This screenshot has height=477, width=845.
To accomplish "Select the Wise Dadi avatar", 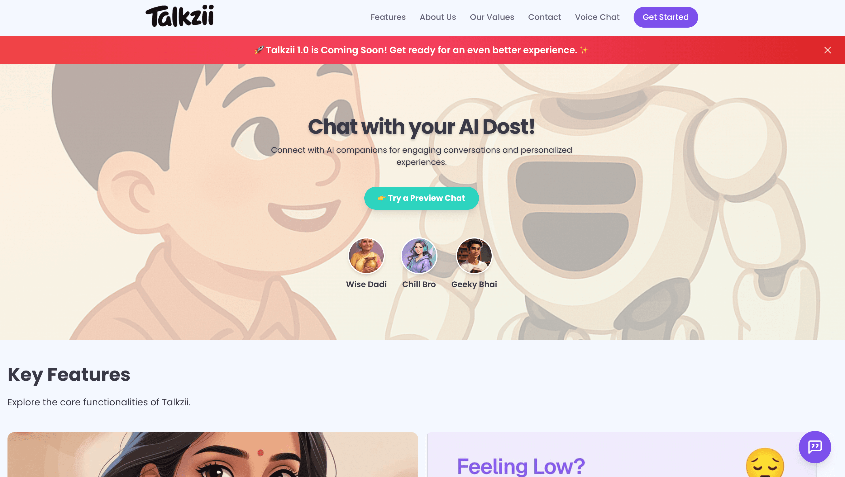I will (366, 256).
